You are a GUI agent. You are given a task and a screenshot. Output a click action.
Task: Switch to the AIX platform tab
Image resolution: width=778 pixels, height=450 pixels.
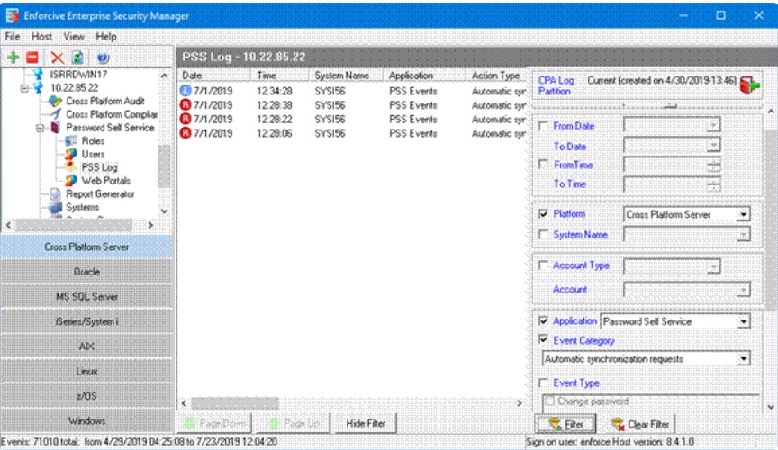tap(86, 346)
